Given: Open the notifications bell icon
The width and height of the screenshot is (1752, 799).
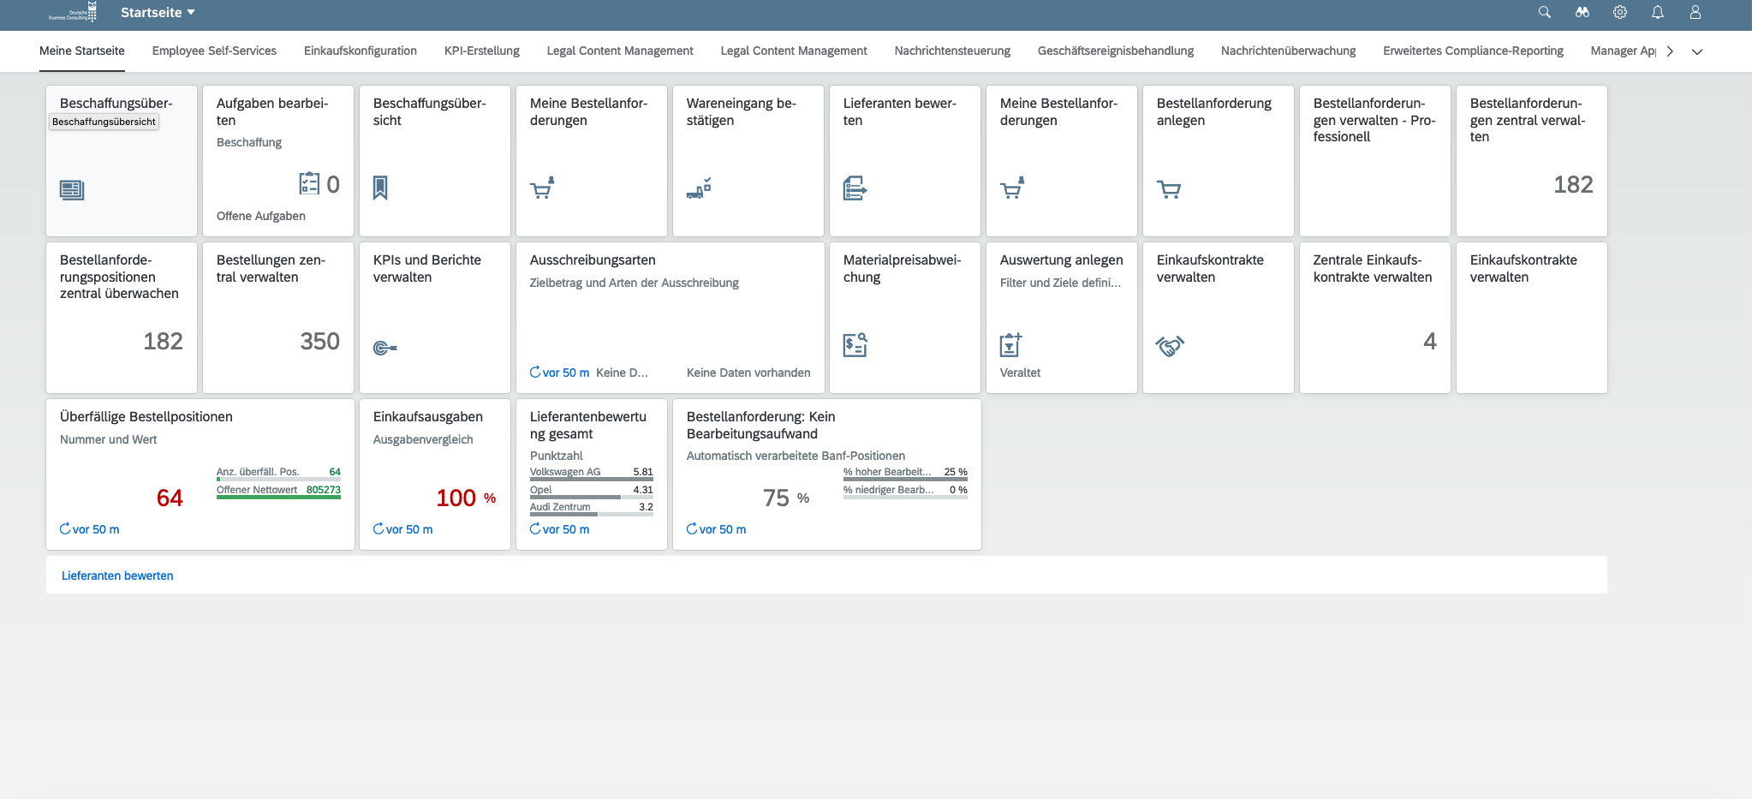Looking at the screenshot, I should pyautogui.click(x=1658, y=12).
